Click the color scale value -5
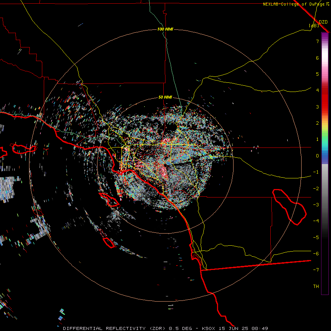This screenshot has height=331, width=331. [x=316, y=238]
